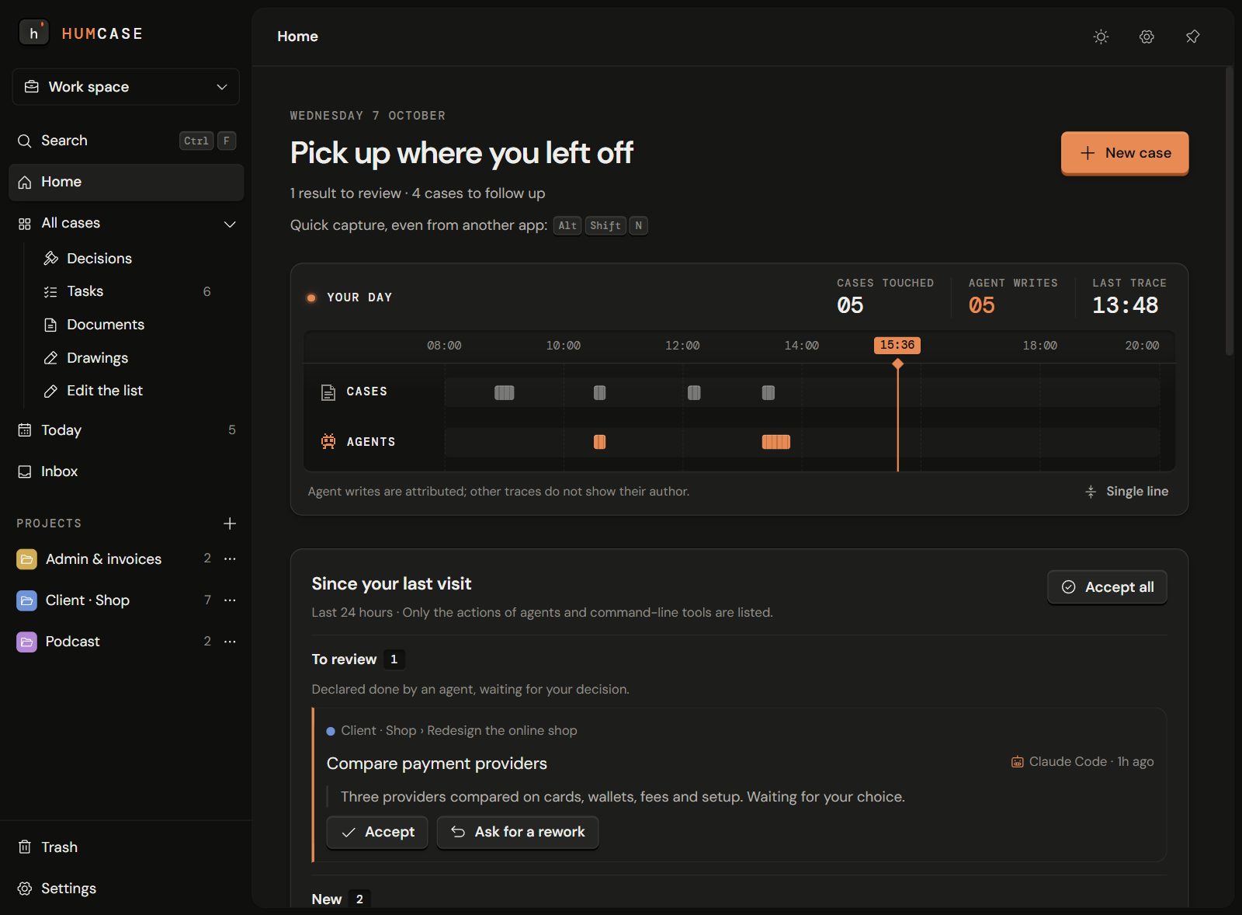The height and width of the screenshot is (915, 1242).
Task: Click the Claude Code agent icon
Action: [1017, 762]
